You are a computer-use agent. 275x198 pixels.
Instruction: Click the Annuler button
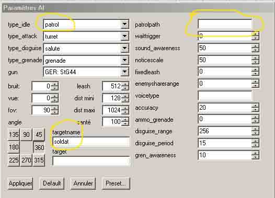(83, 183)
